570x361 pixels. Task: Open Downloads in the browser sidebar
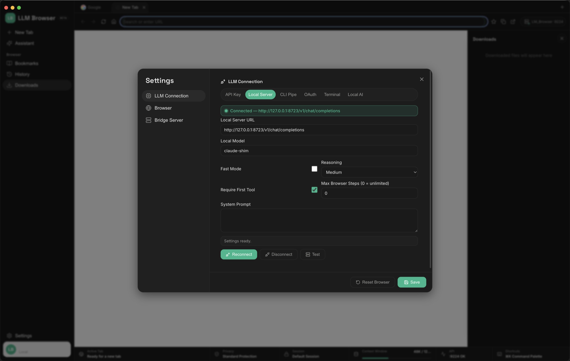coord(37,85)
